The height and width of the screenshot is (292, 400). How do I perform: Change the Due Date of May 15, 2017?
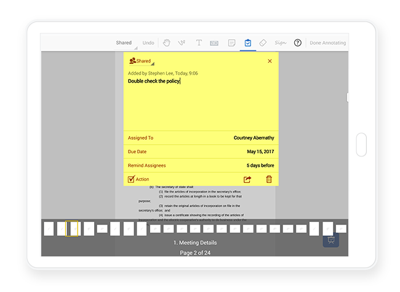[x=201, y=152]
